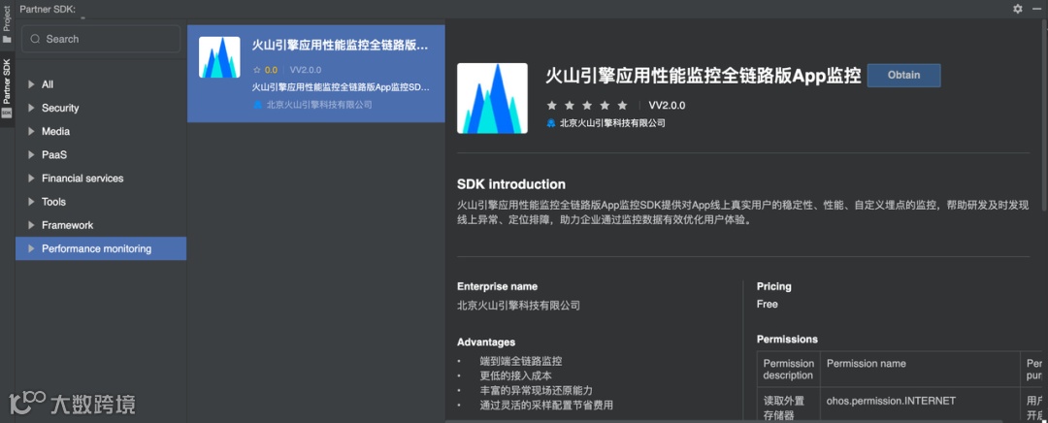Click the SDK title in the list card

pos(340,46)
